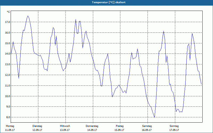The width and height of the screenshot is (213, 133).
Task: Click the Dienstag day label
Action: (x=37, y=126)
